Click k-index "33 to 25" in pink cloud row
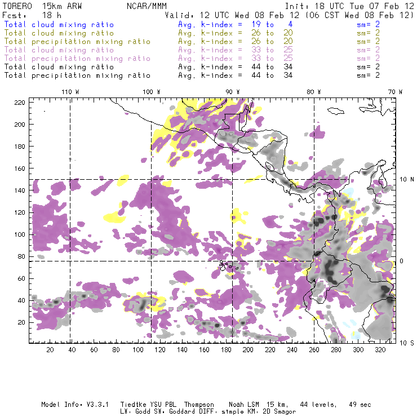The height and width of the screenshot is (417, 417). [272, 50]
